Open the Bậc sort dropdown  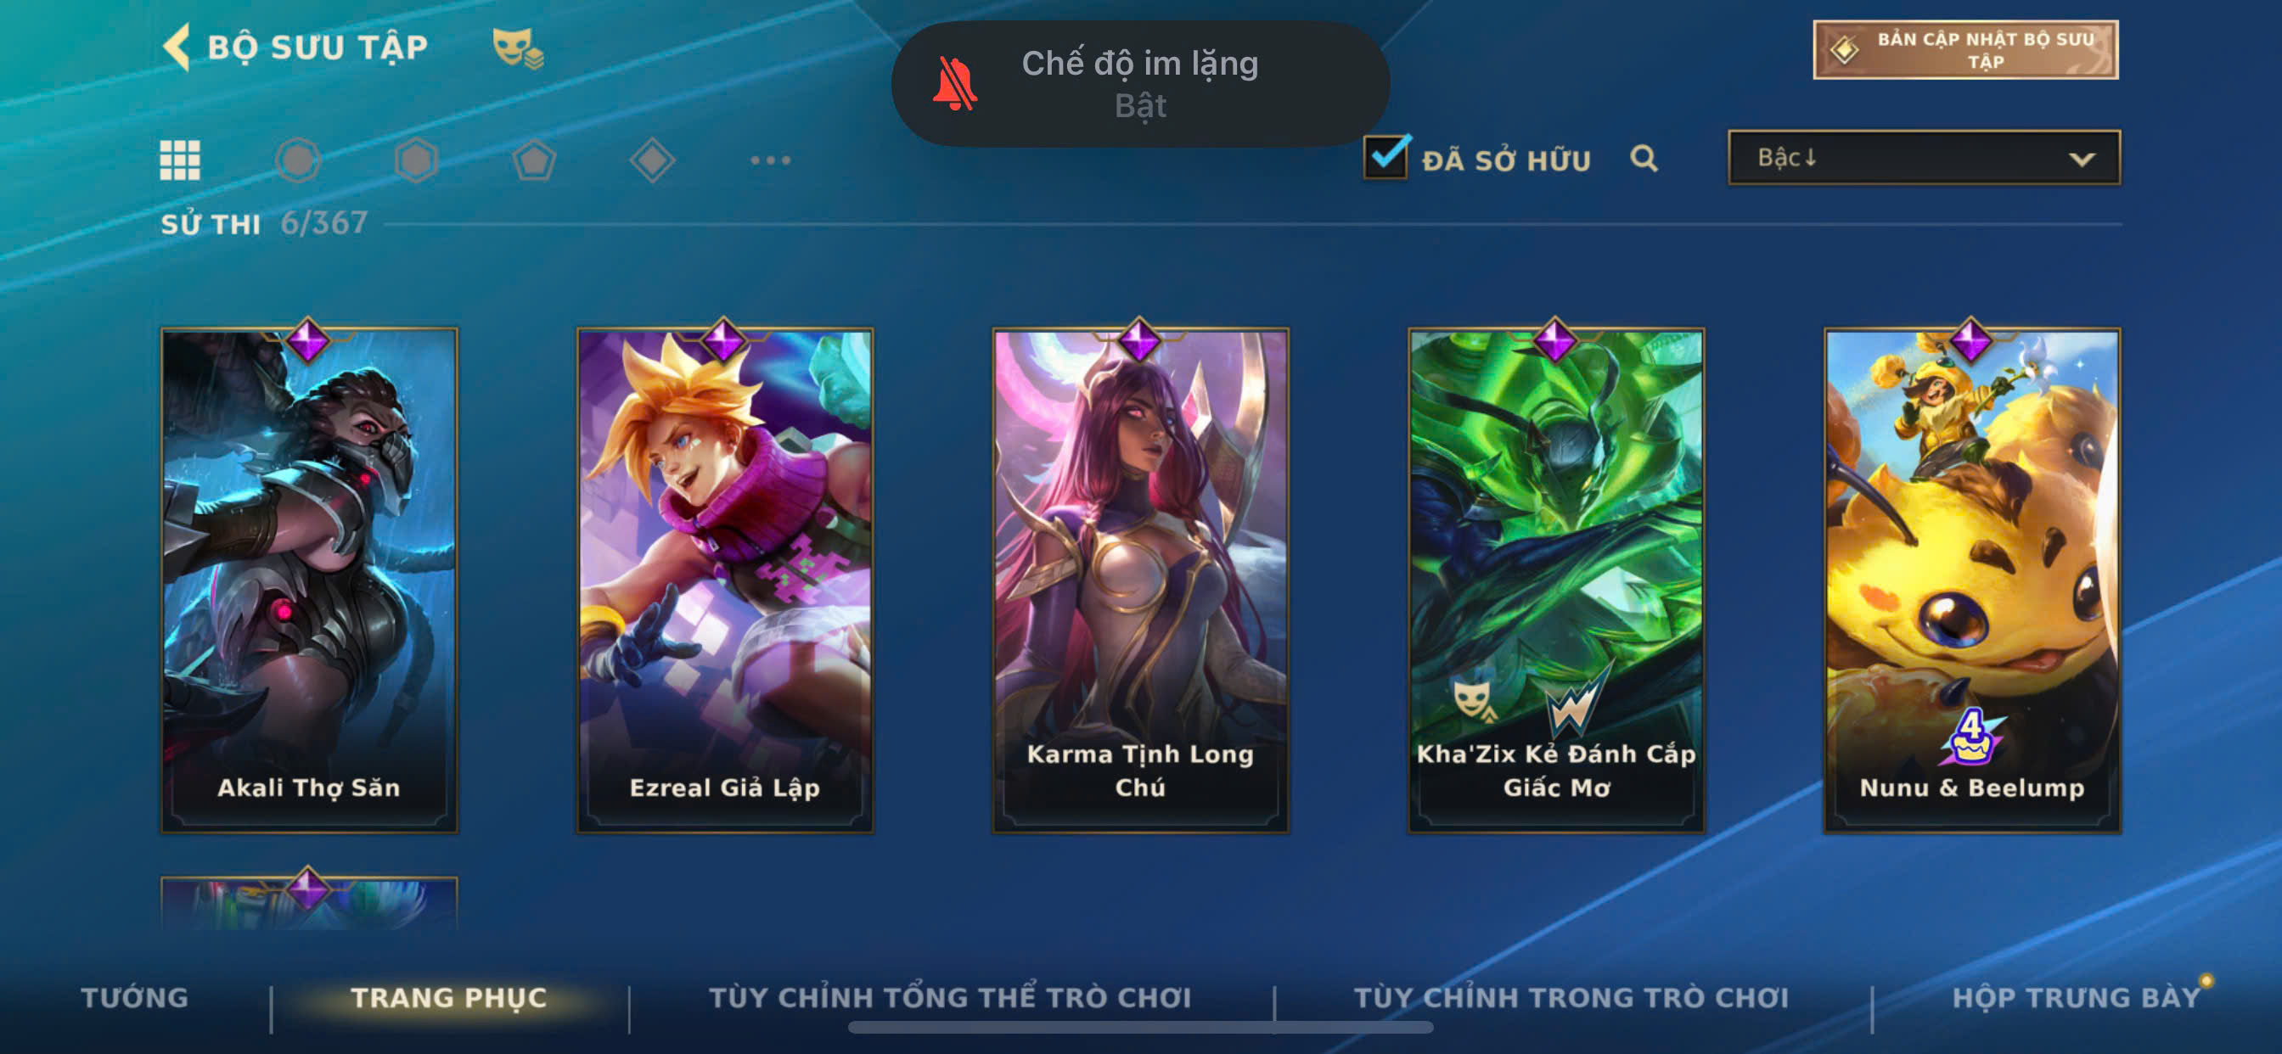(1924, 158)
